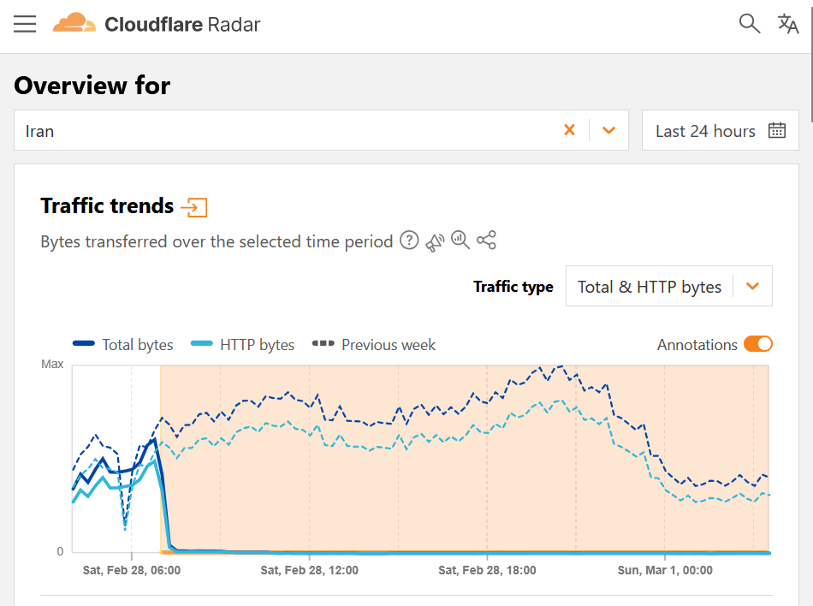Open the search magnifier icon

(749, 24)
